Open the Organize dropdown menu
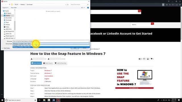Image resolution: width=182 pixels, height=102 pixels. click(x=5, y=8)
